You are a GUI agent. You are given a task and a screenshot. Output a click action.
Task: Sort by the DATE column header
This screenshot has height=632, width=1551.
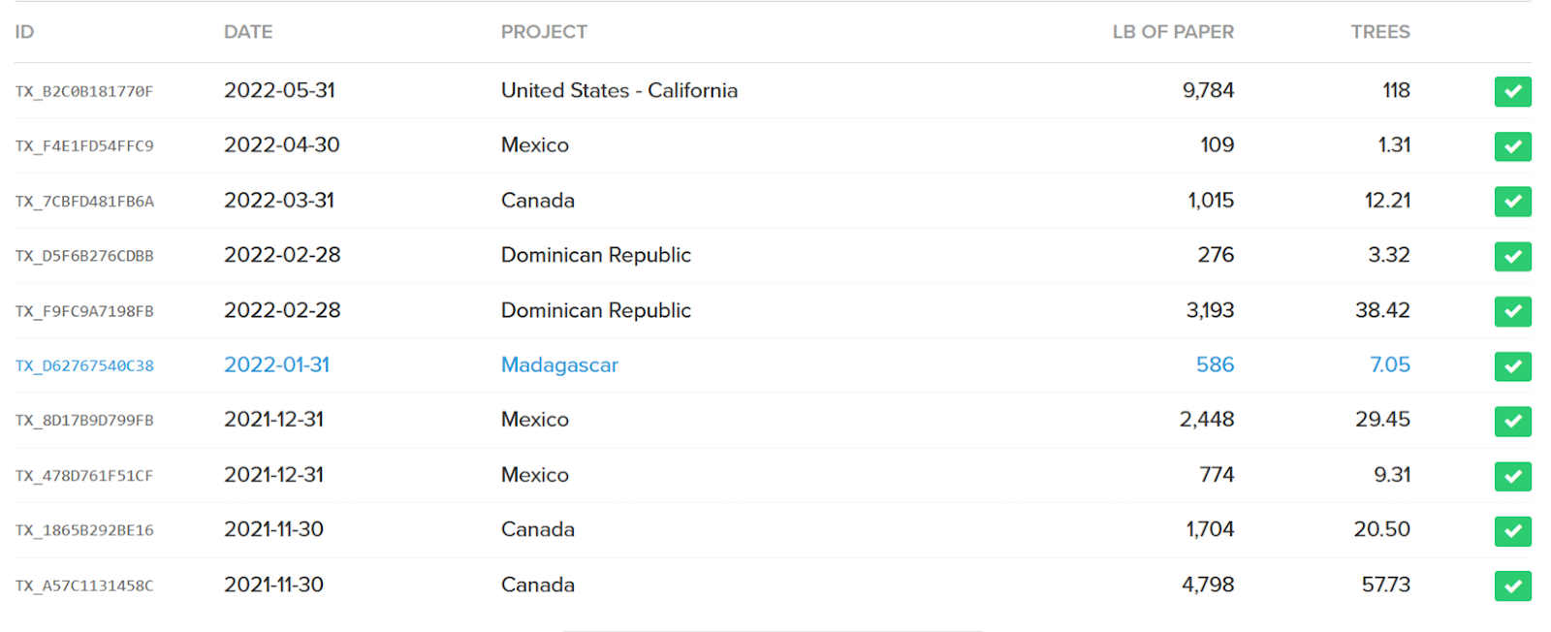[248, 32]
